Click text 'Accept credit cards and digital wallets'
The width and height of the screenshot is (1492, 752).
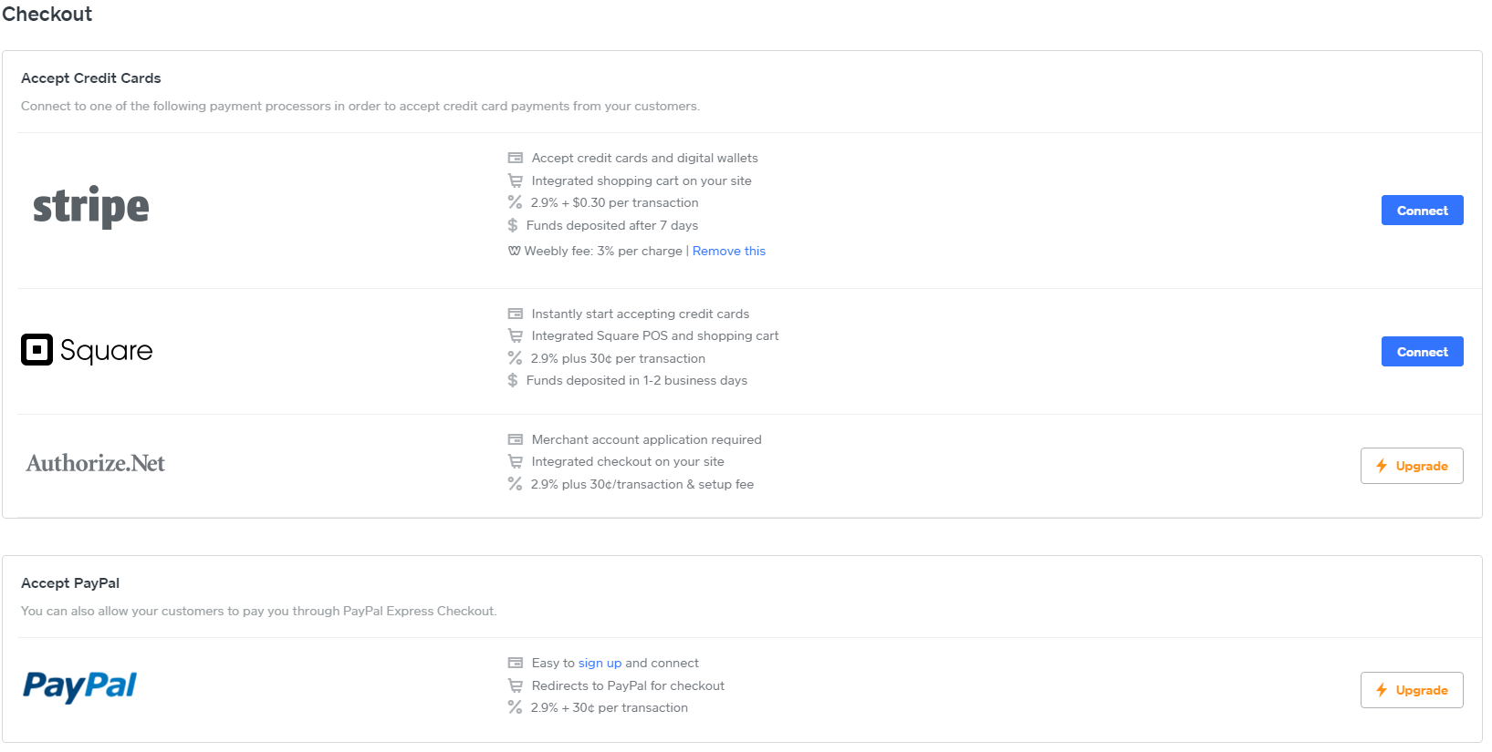pyautogui.click(x=645, y=158)
